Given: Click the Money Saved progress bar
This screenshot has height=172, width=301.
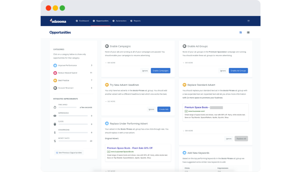Looking at the screenshot, I should (73, 141).
